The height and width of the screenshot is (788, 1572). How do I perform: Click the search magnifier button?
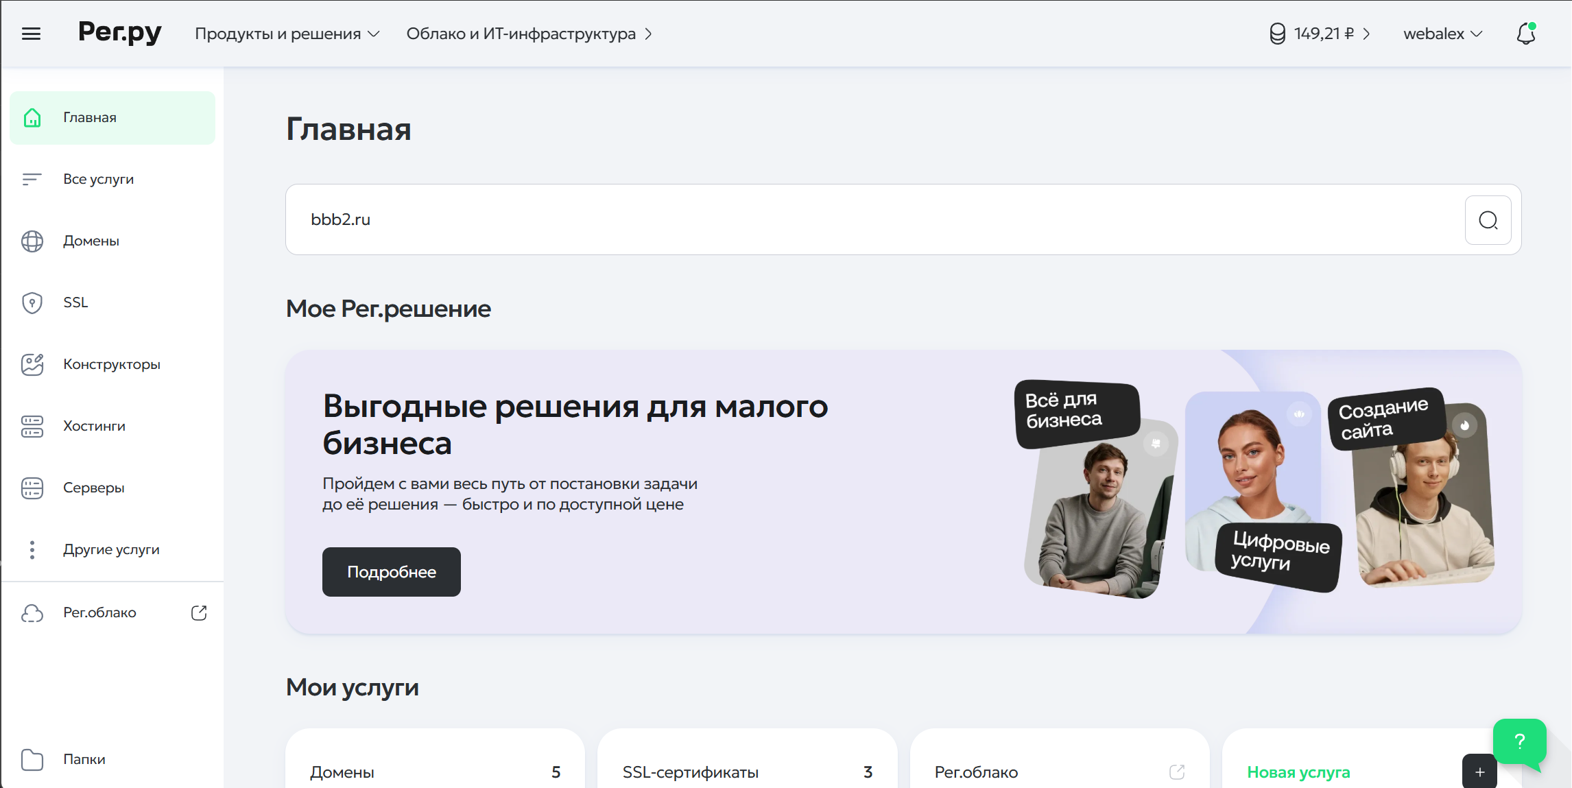point(1488,220)
